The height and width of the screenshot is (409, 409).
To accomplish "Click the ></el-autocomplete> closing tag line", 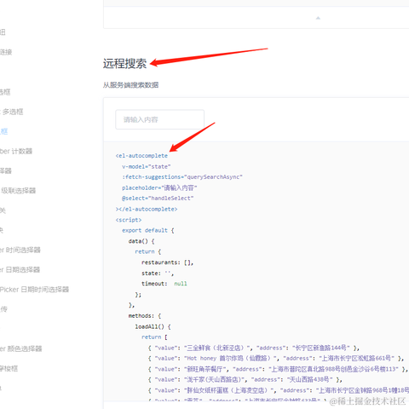I will 147,209.
